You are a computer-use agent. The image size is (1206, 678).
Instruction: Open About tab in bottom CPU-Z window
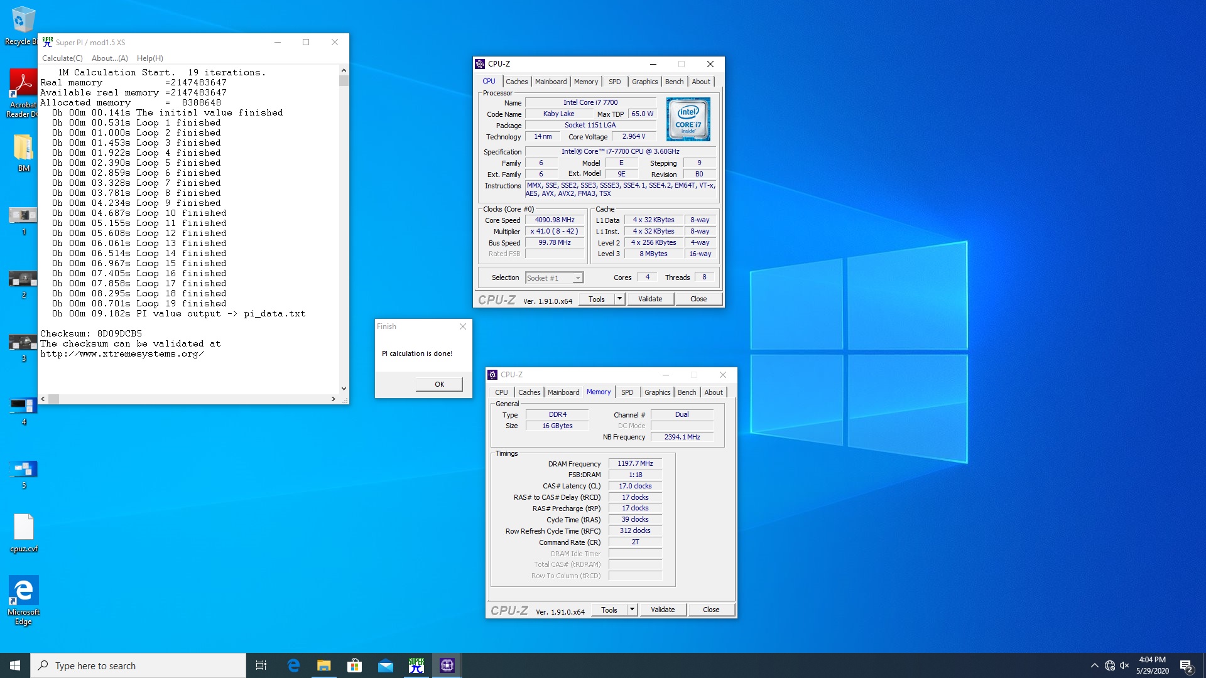point(714,392)
